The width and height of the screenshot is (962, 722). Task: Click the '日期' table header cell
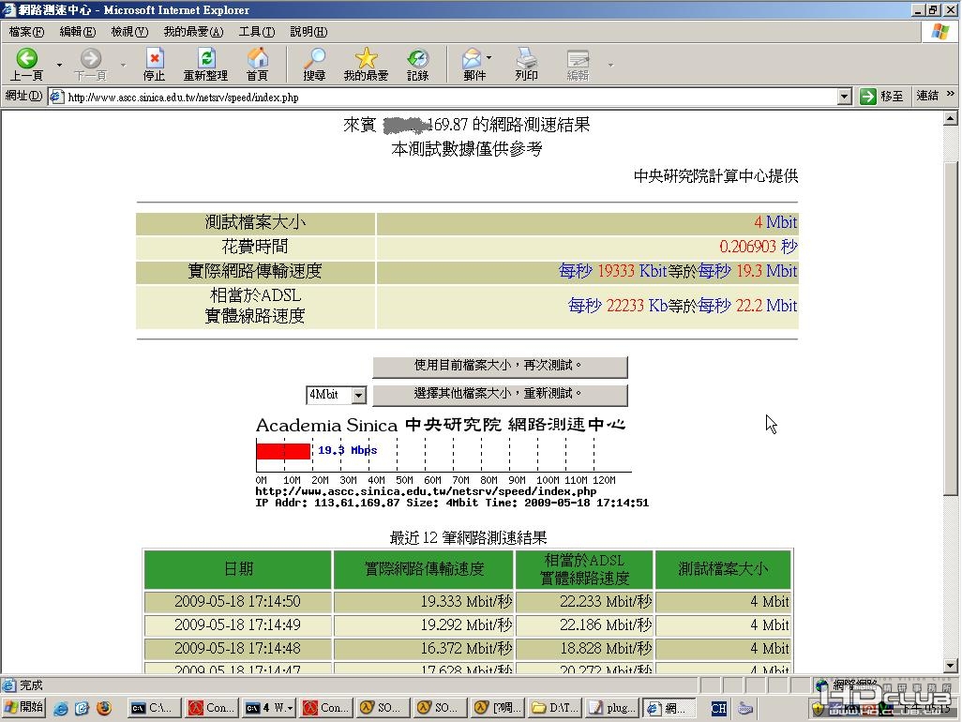click(x=238, y=569)
